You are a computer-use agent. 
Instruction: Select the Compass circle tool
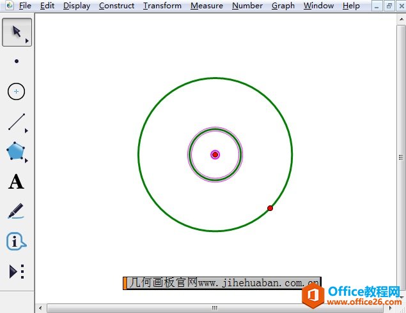(x=17, y=91)
